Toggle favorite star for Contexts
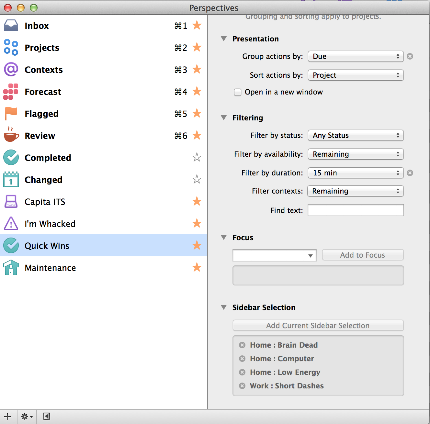 tap(197, 69)
